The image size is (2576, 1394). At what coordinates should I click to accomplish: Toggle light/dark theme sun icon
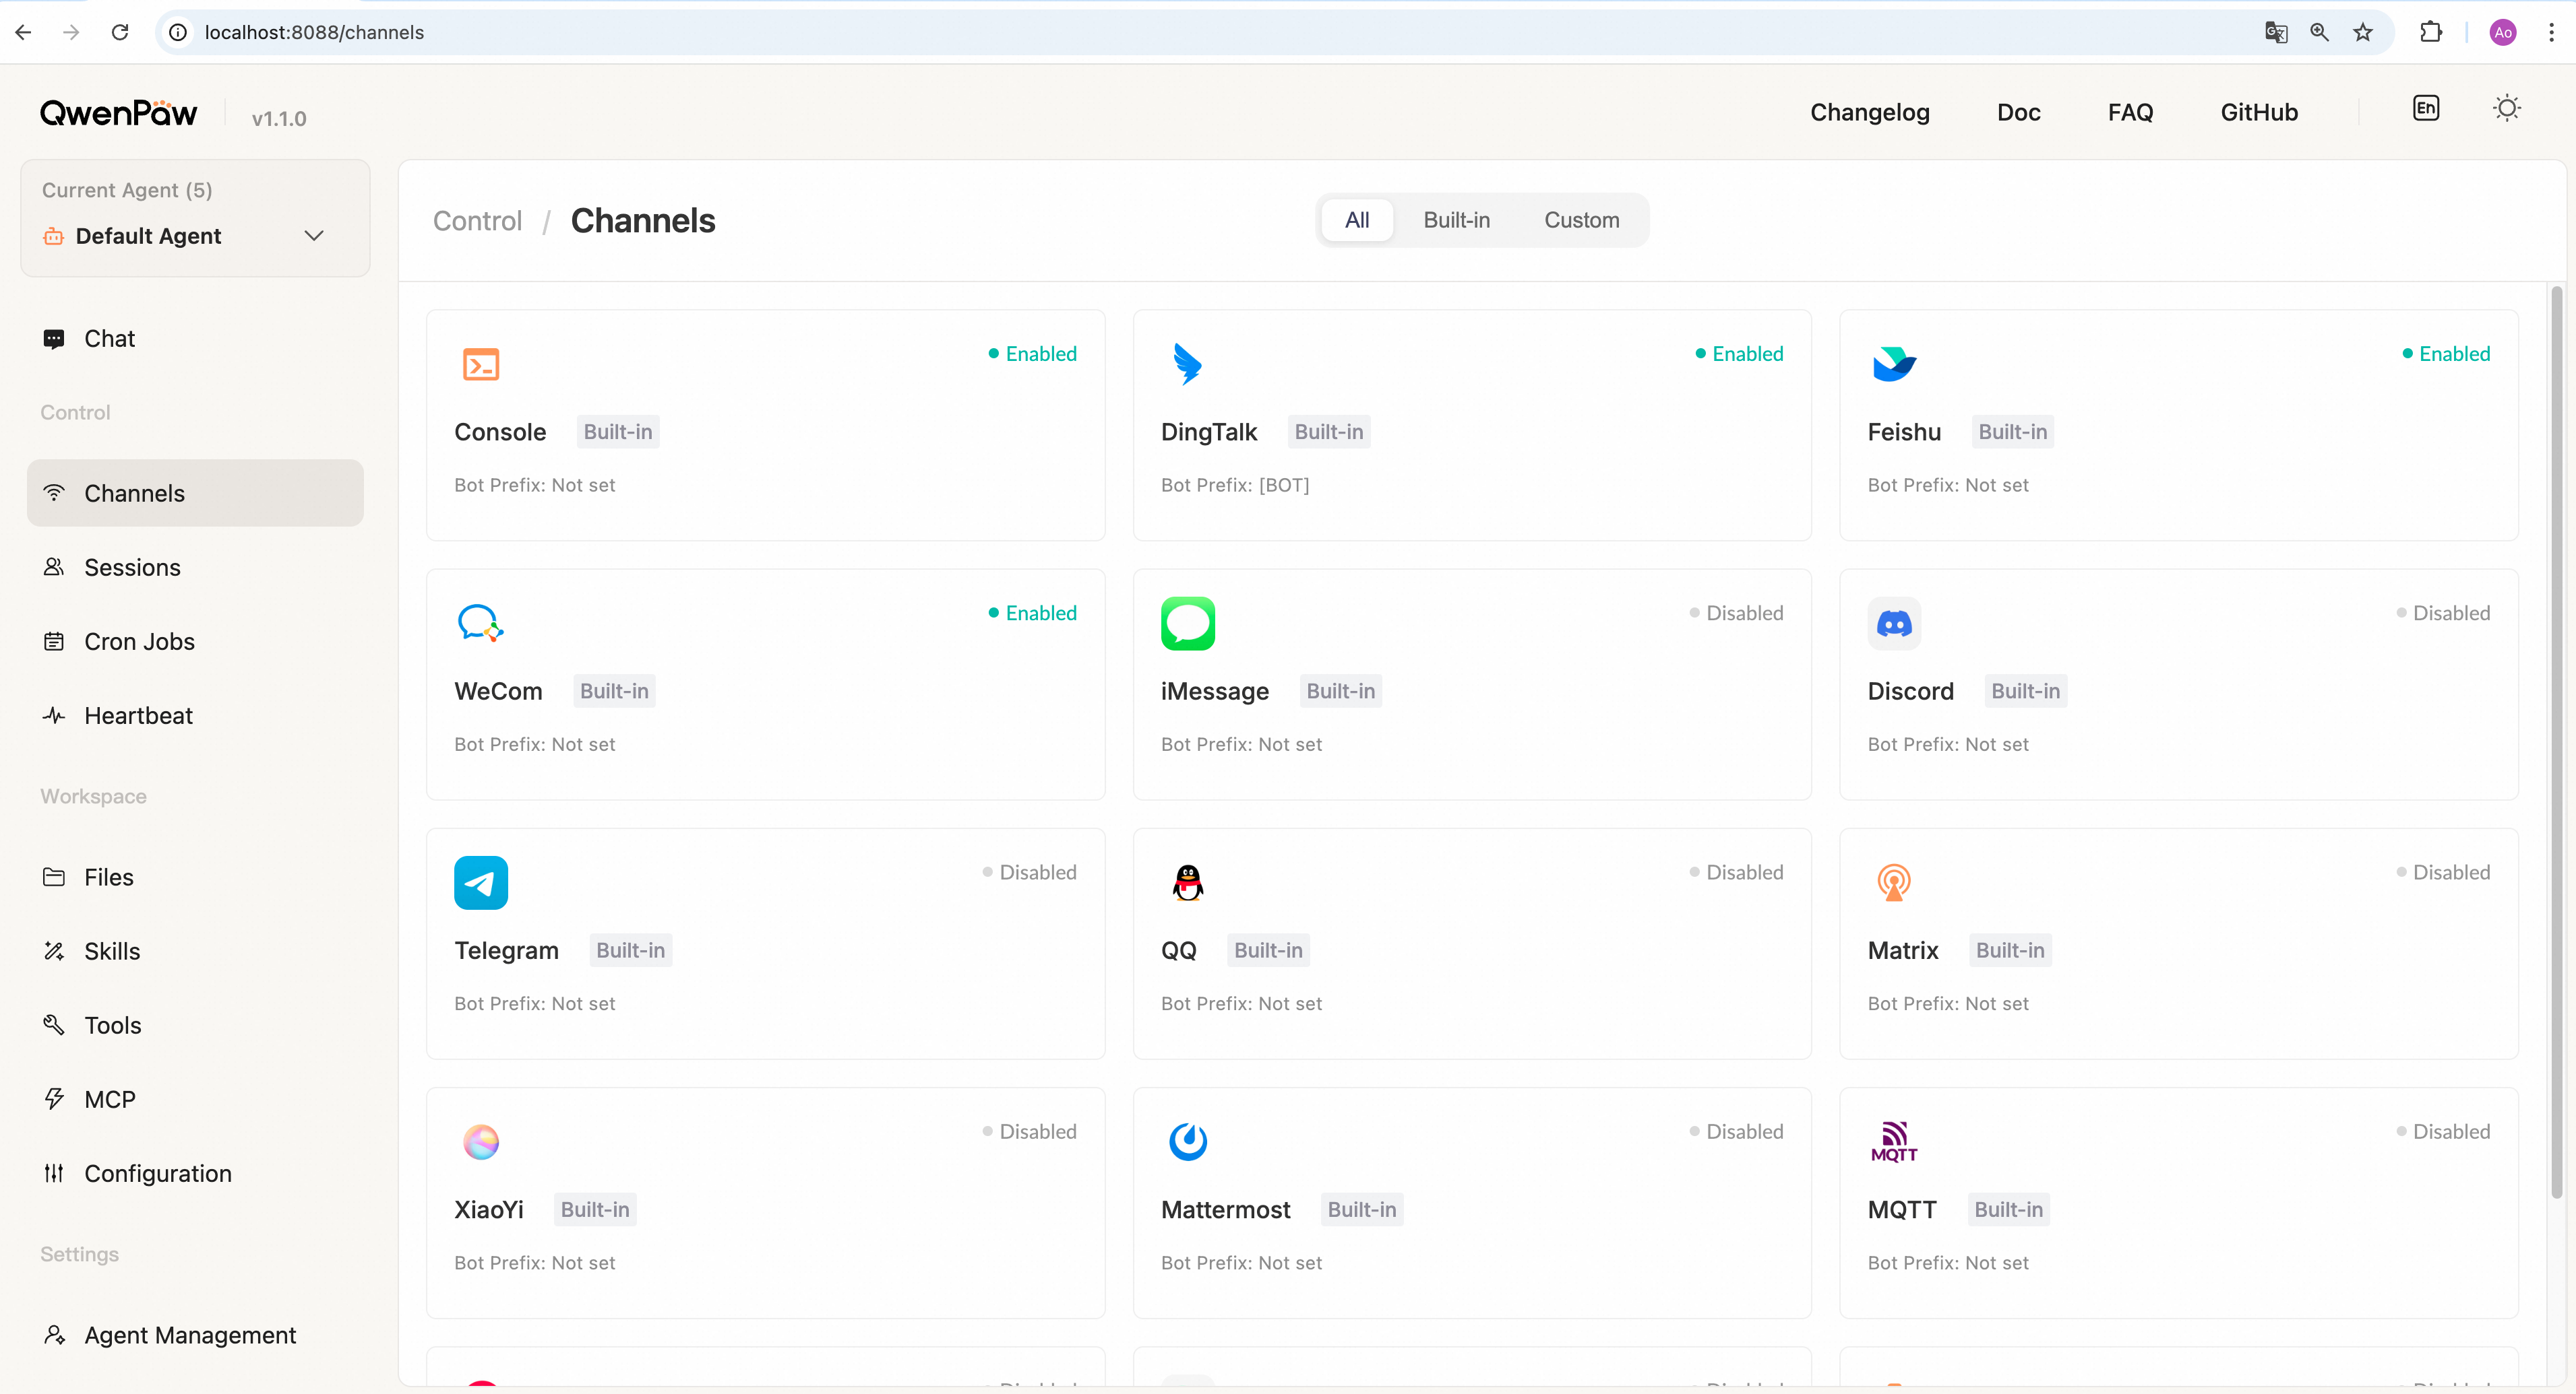2506,109
